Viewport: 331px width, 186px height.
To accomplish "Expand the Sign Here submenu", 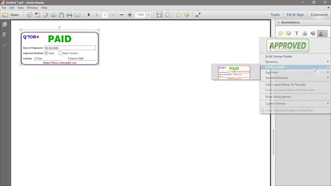I will [295, 73].
